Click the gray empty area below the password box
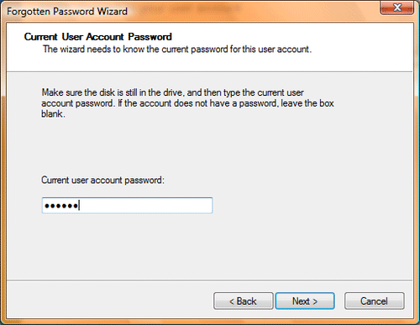 [x=210, y=246]
